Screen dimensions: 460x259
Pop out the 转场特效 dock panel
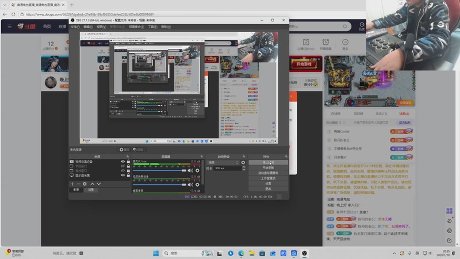point(244,157)
